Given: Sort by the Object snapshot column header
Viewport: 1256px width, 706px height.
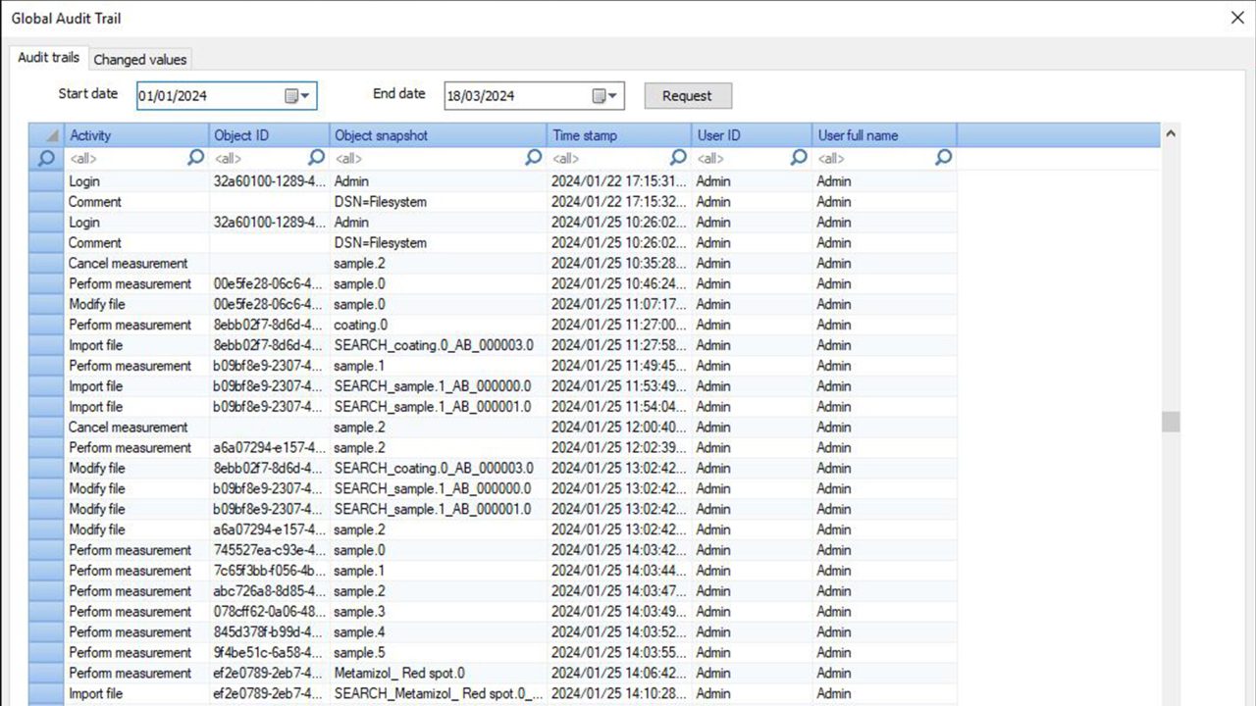Looking at the screenshot, I should click(439, 135).
